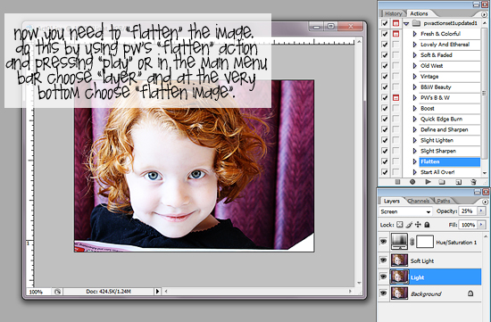Hide the Soft Light layer
Screen dimensions: 491x322
(383, 260)
